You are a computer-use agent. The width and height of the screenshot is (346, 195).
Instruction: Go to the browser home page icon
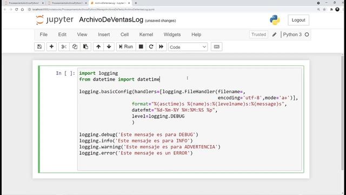tap(22, 10)
